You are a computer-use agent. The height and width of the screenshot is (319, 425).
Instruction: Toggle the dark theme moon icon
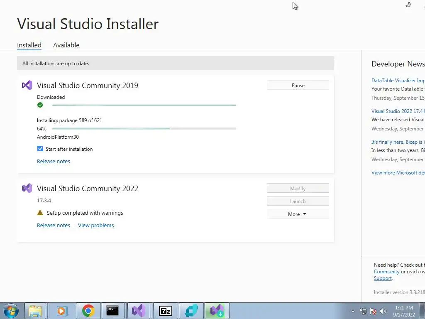408,4
